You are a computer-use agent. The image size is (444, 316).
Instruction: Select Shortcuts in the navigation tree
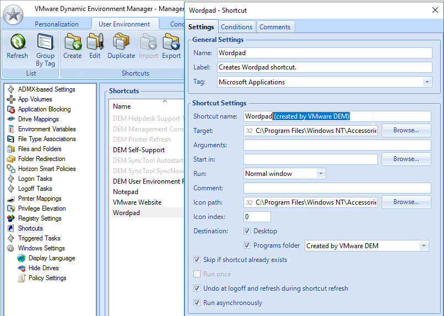30,228
